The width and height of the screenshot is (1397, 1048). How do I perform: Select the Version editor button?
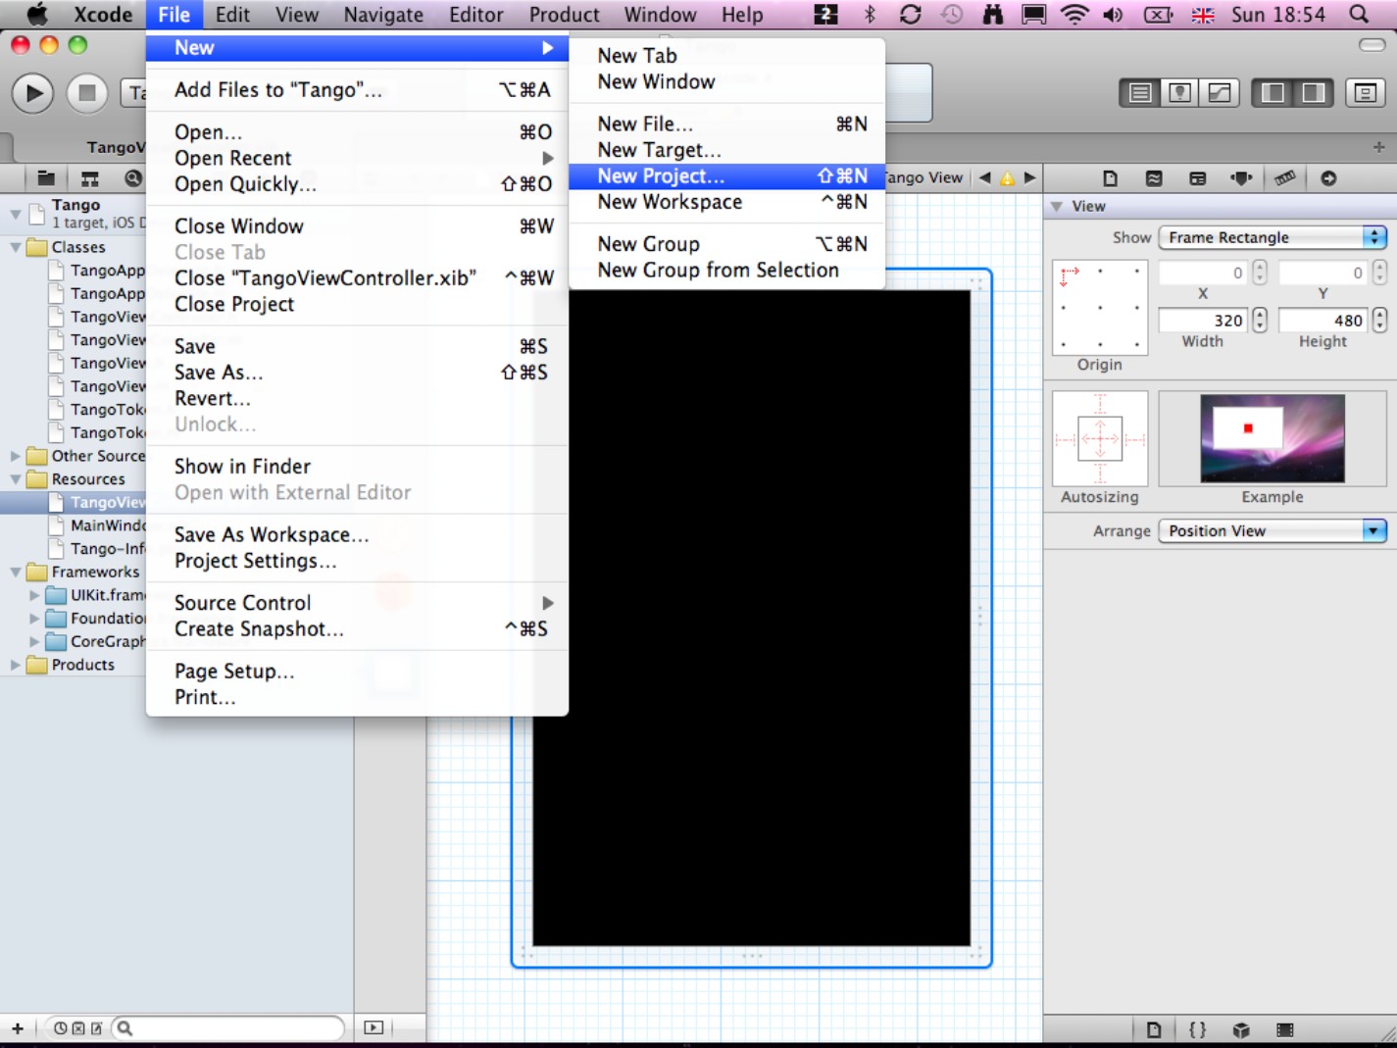(x=1220, y=93)
